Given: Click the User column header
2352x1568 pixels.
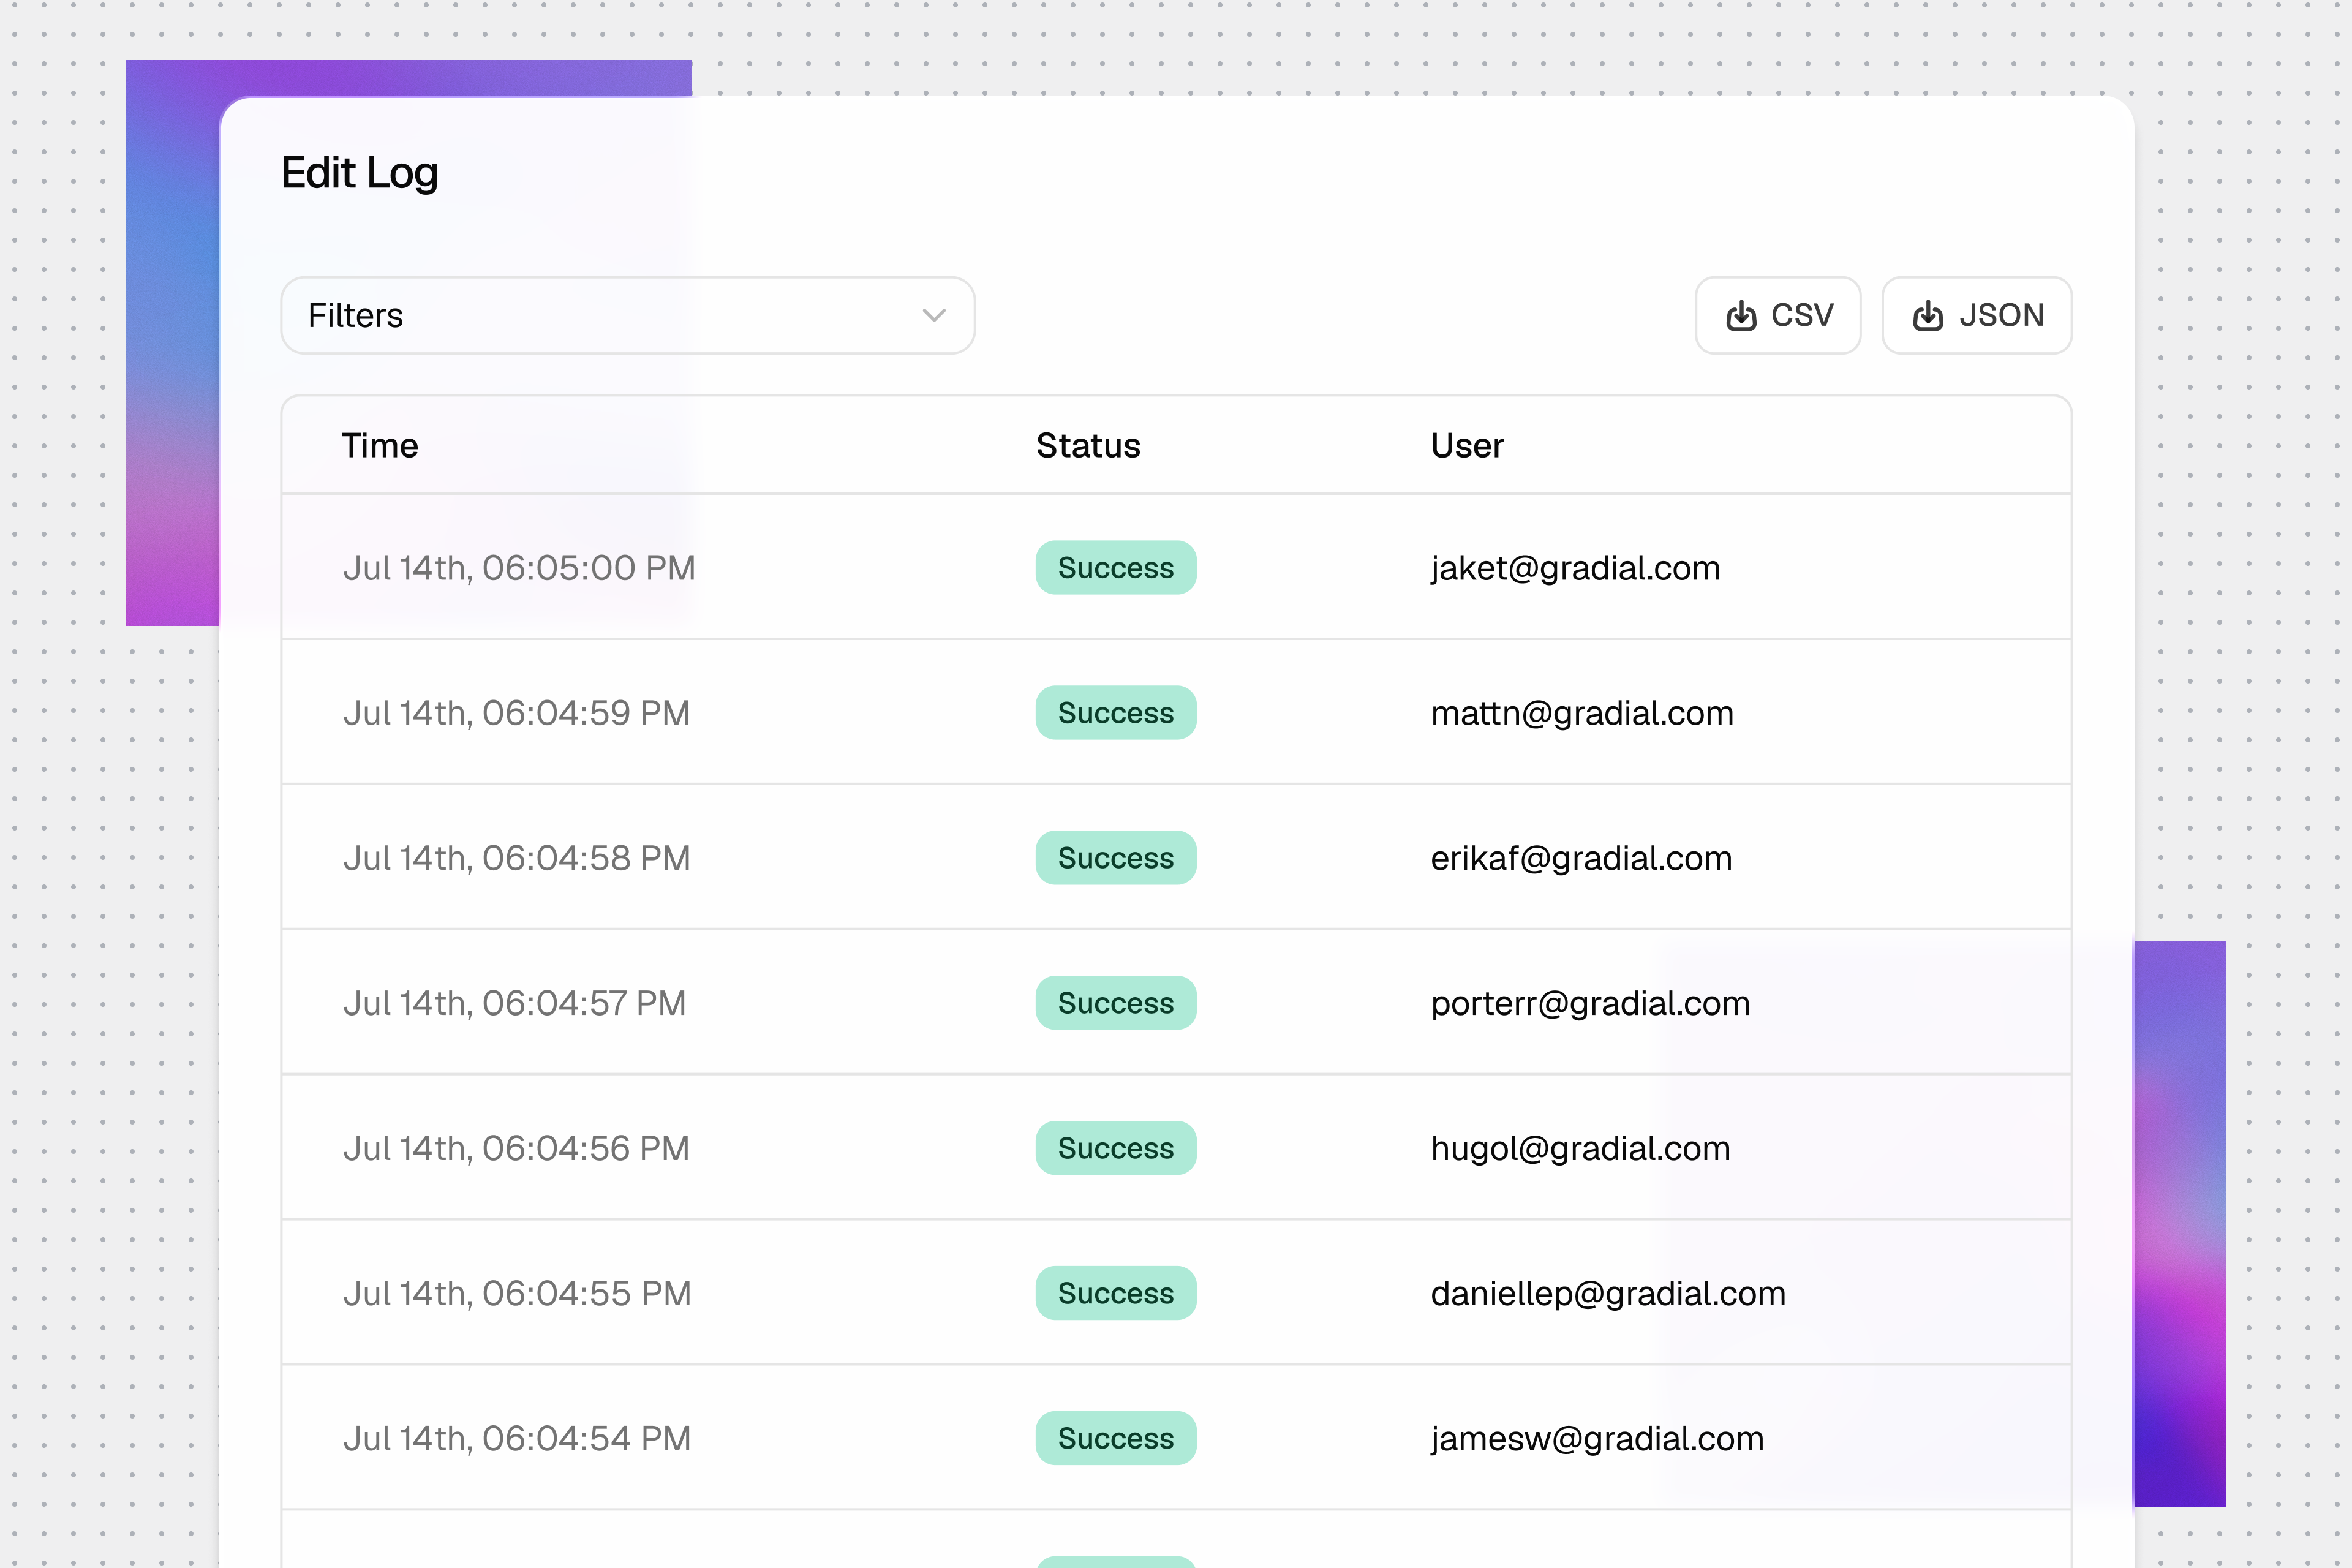Looking at the screenshot, I should (1467, 445).
